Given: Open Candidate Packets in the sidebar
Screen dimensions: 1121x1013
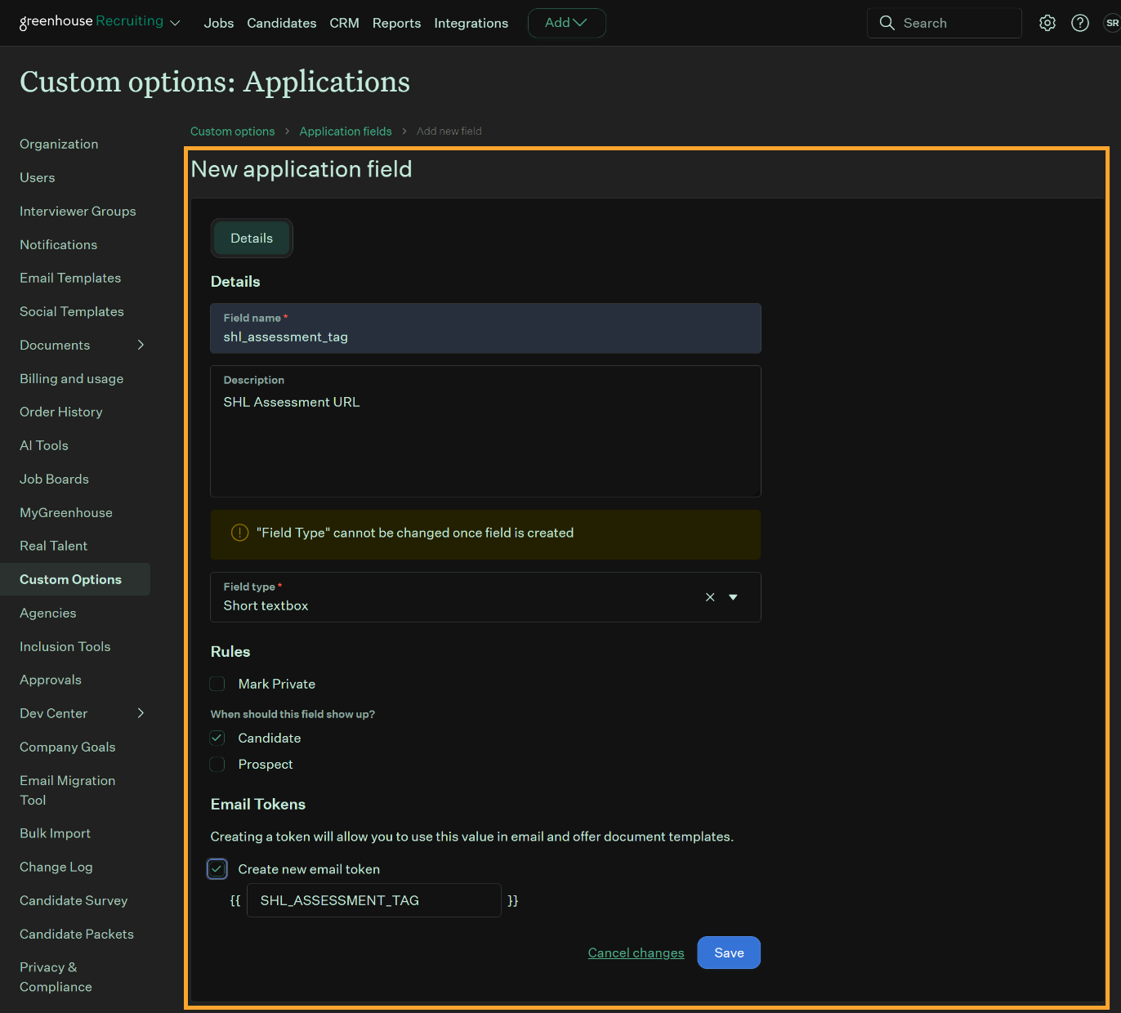Looking at the screenshot, I should (77, 934).
